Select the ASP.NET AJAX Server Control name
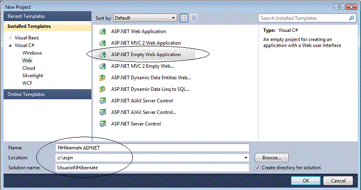This screenshot has width=361, height=190. point(142,101)
